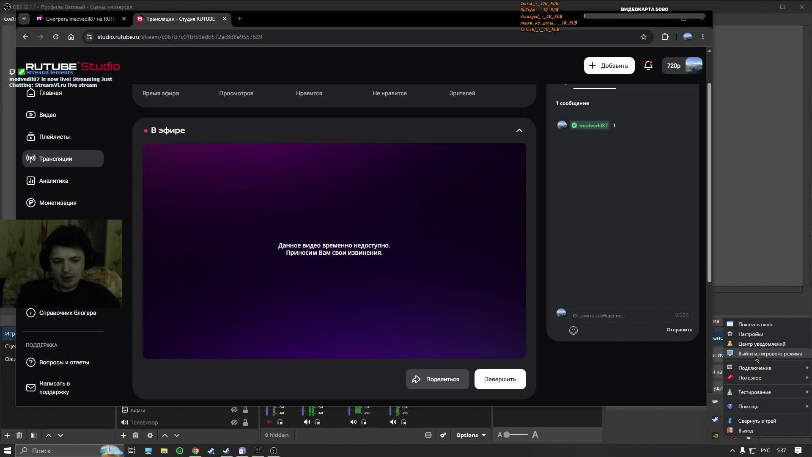Select Показать окно in context menu

click(x=768, y=325)
